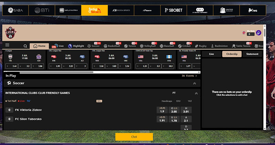Choose the SBOBET provider logo
The height and width of the screenshot is (145, 275).
(x=173, y=10)
